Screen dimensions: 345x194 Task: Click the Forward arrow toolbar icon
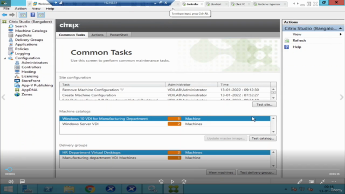(12, 15)
